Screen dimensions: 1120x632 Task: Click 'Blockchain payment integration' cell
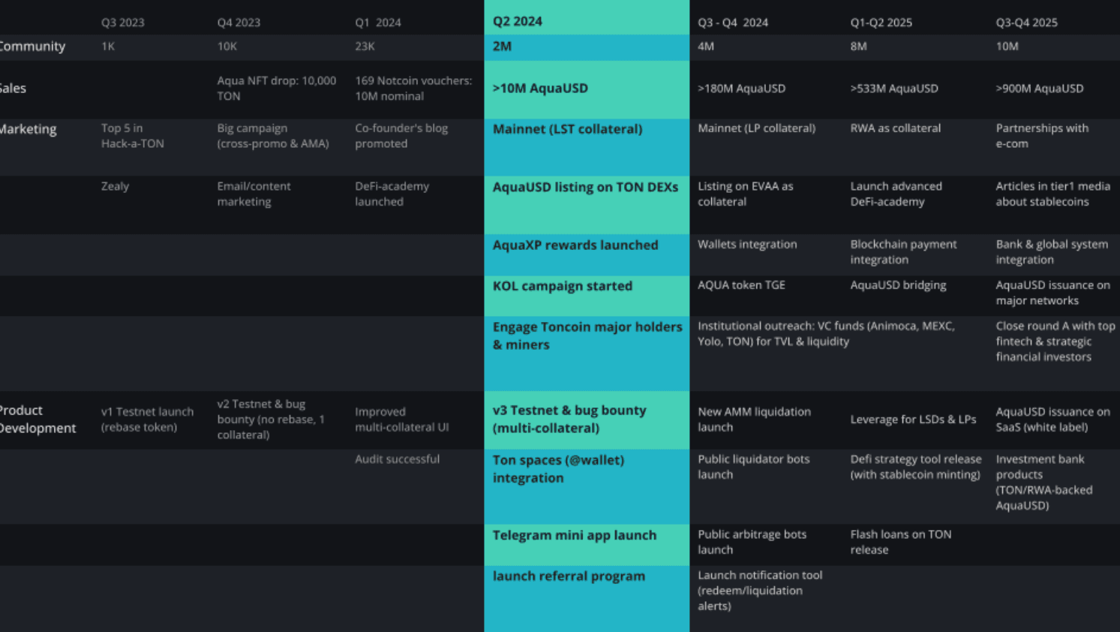[903, 251]
